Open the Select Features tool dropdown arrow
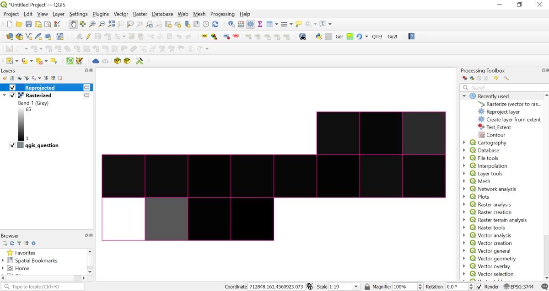 tap(17, 61)
